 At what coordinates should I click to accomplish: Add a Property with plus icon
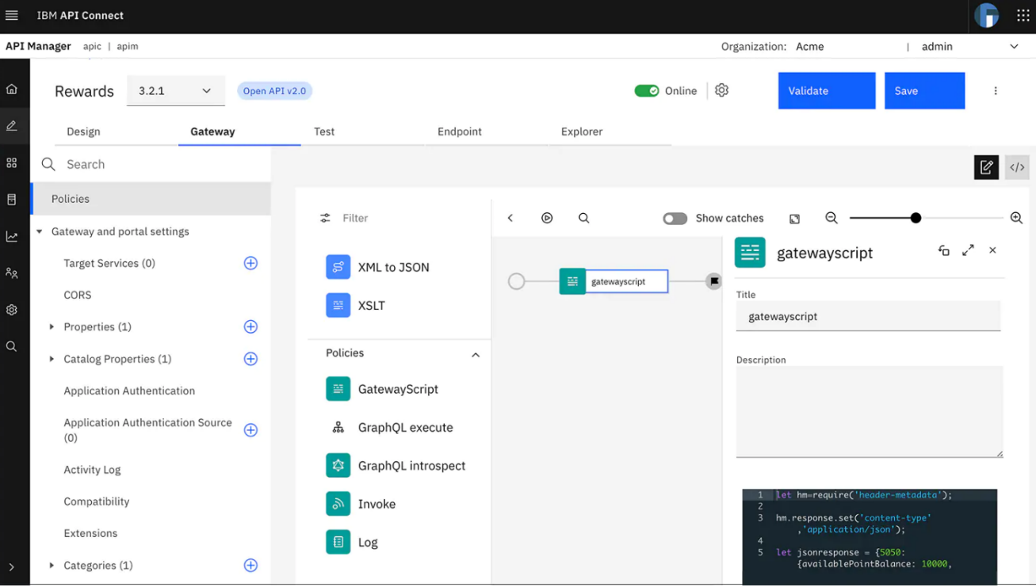250,326
